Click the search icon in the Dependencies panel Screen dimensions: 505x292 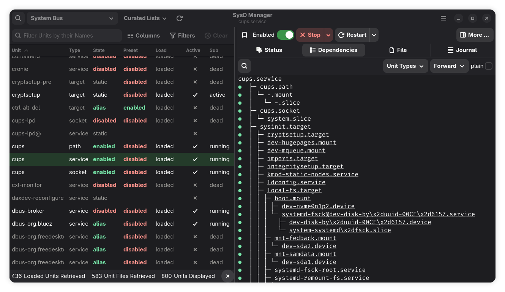(245, 66)
